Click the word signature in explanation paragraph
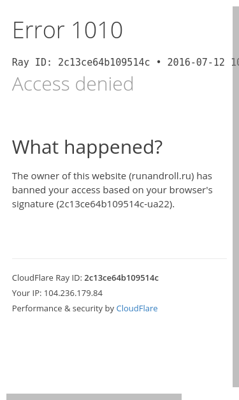The width and height of the screenshot is (239, 400). point(33,204)
